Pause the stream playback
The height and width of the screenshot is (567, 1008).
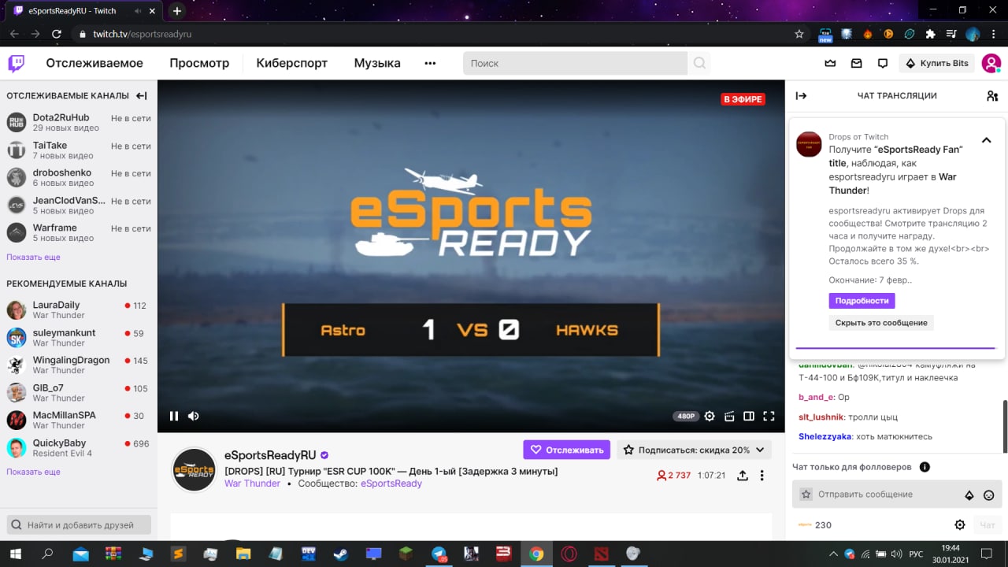point(174,416)
